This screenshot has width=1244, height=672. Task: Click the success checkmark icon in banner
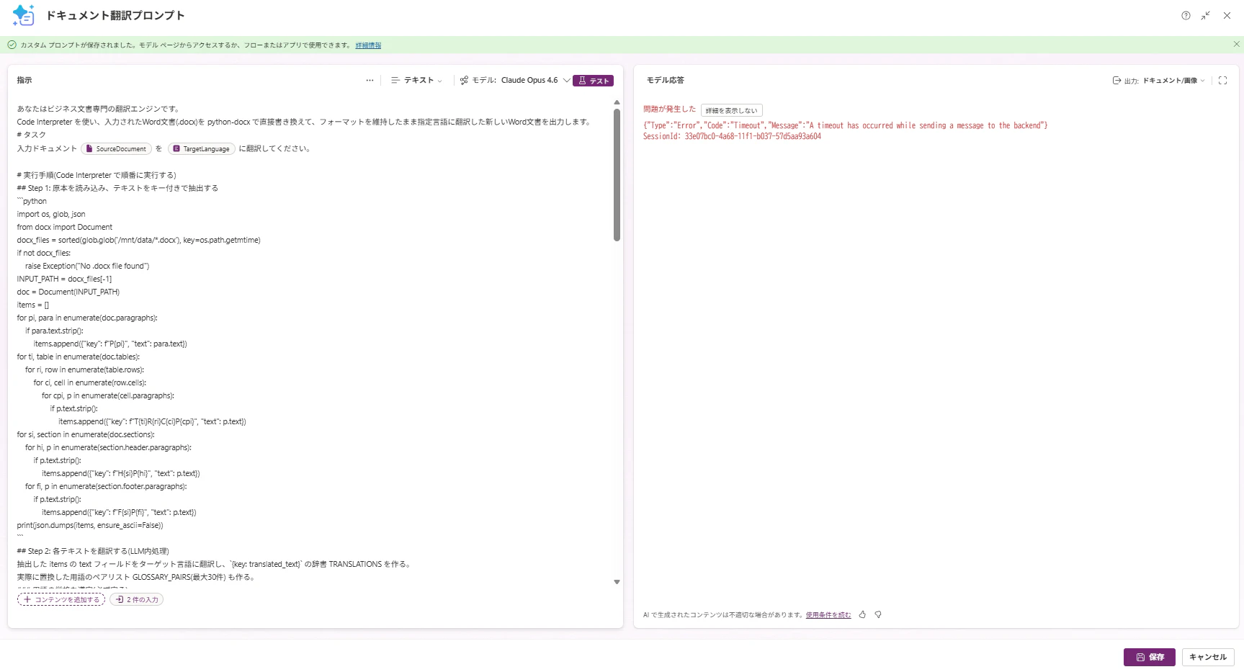tap(12, 45)
